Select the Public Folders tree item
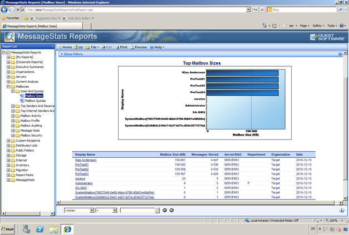Screen dimensions: 349x235 click(24, 151)
